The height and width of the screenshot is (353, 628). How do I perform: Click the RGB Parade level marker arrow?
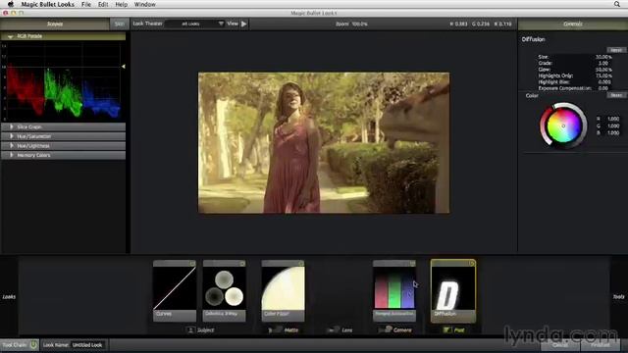coord(124,67)
